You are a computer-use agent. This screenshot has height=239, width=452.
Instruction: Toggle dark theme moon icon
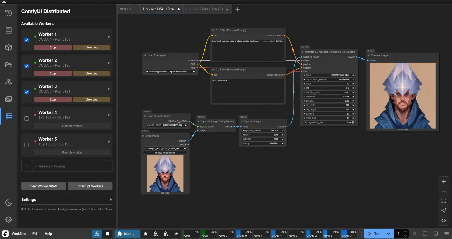pos(9,202)
